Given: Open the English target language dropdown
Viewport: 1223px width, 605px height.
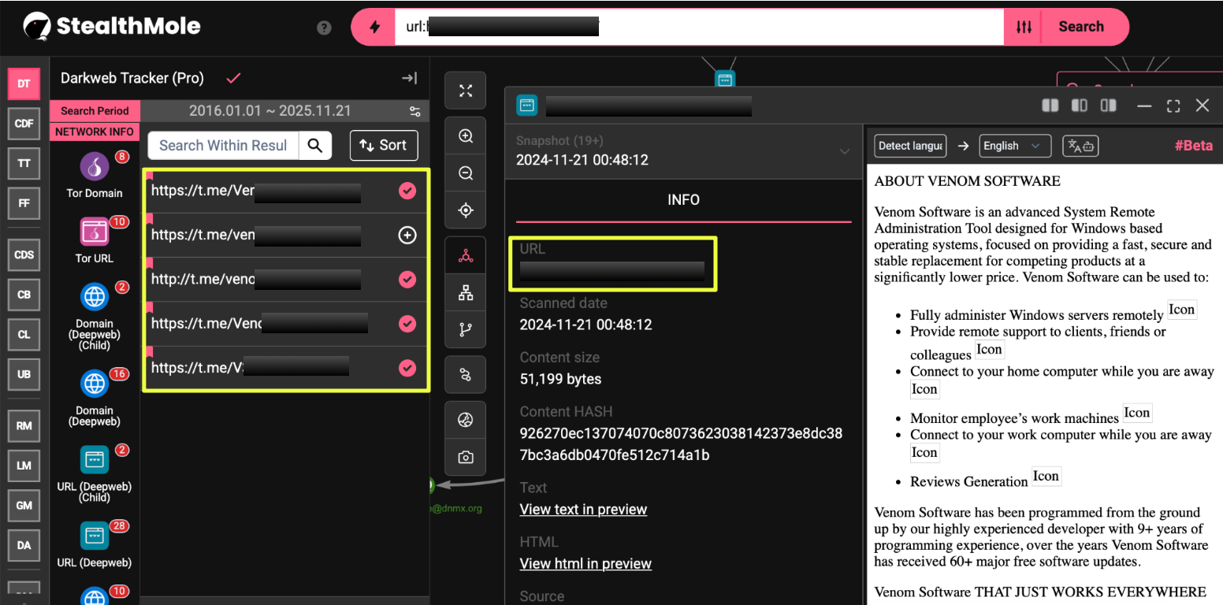Looking at the screenshot, I should (x=1015, y=146).
